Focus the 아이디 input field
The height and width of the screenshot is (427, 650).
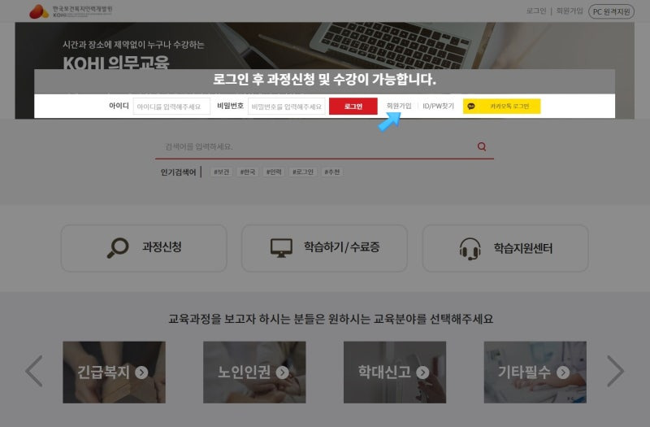[171, 107]
